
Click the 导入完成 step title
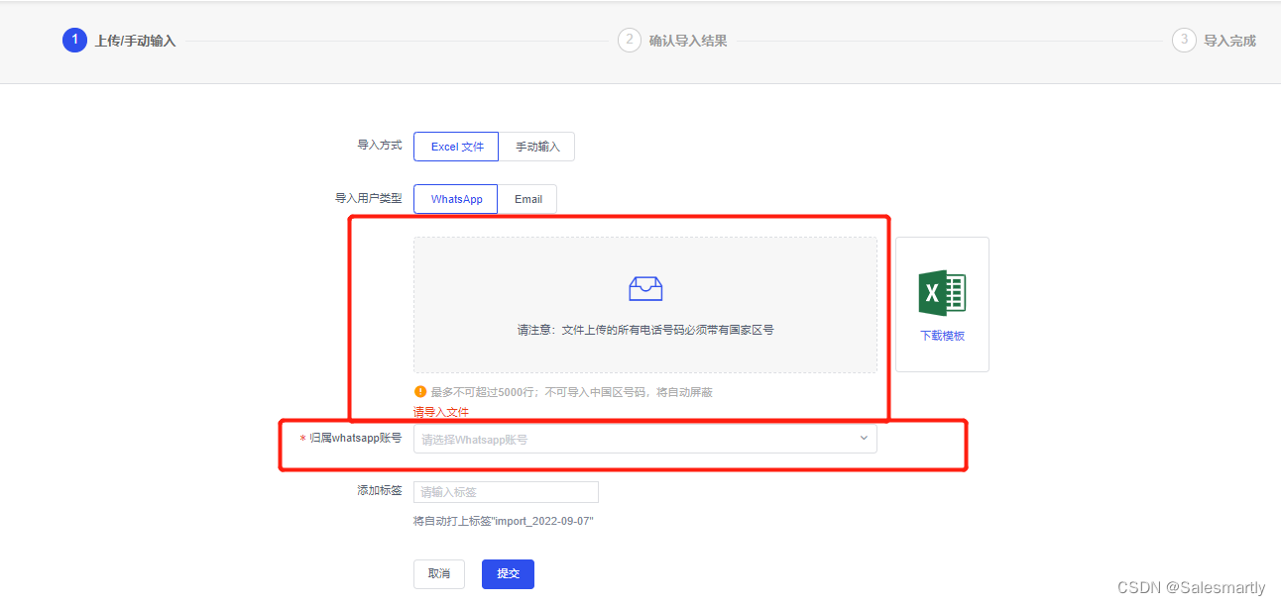point(1229,41)
